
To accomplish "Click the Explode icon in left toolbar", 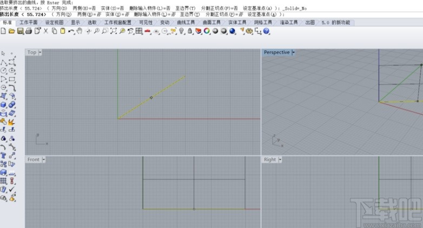I will [x=11, y=122].
